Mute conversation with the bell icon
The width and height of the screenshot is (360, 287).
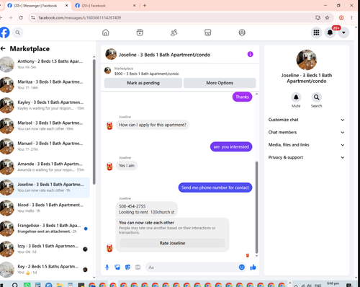click(296, 97)
